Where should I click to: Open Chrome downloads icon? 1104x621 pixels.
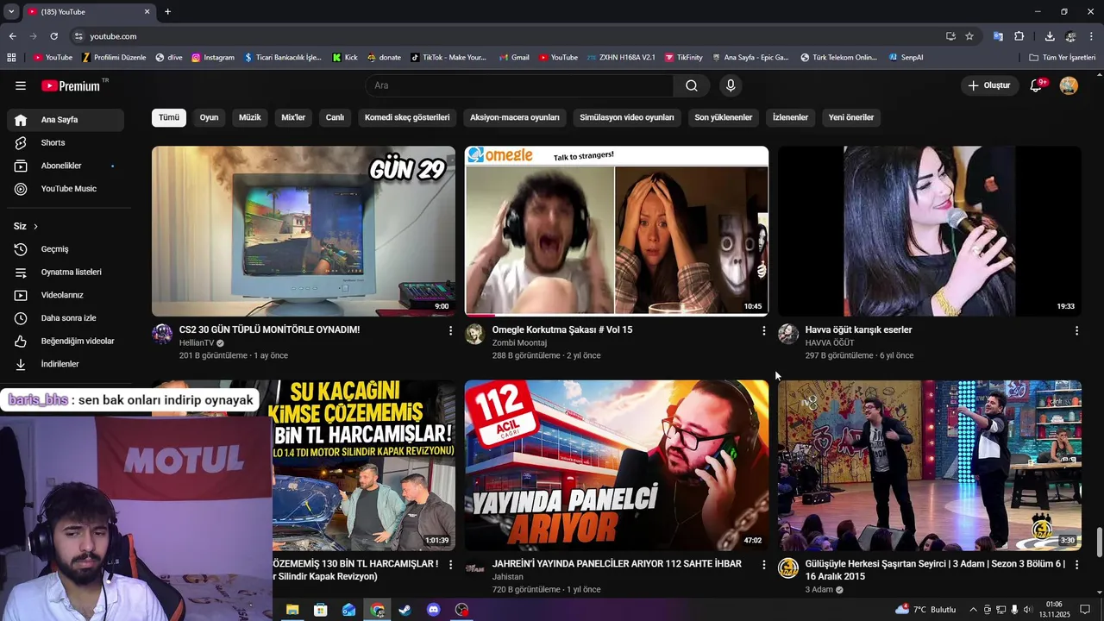(x=1050, y=36)
